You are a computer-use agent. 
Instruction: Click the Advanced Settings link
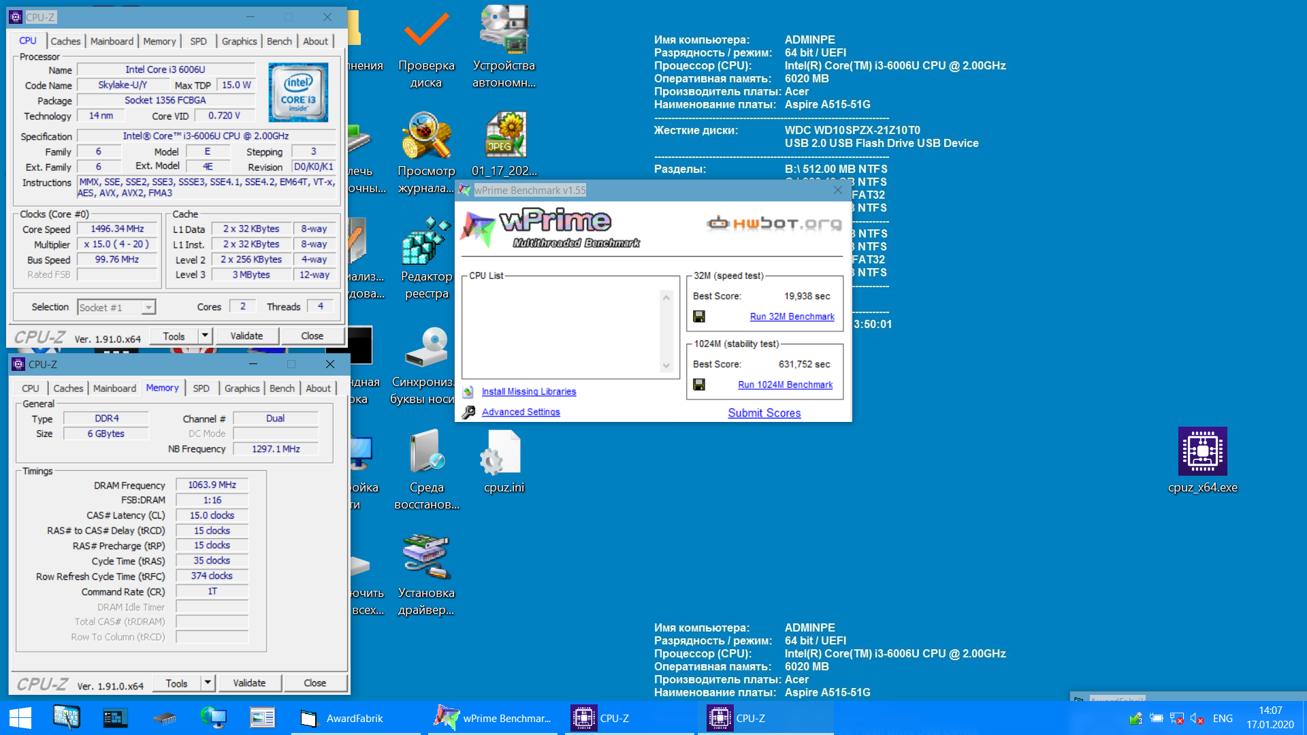click(521, 412)
